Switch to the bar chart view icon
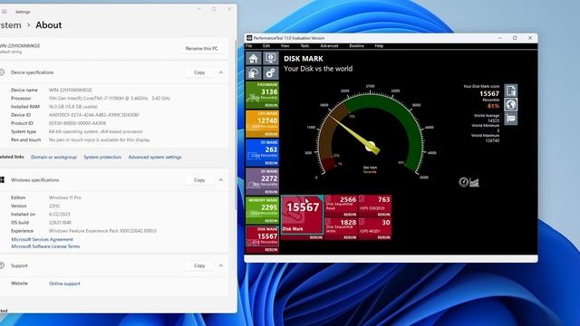The width and height of the screenshot is (580, 326). (x=474, y=182)
